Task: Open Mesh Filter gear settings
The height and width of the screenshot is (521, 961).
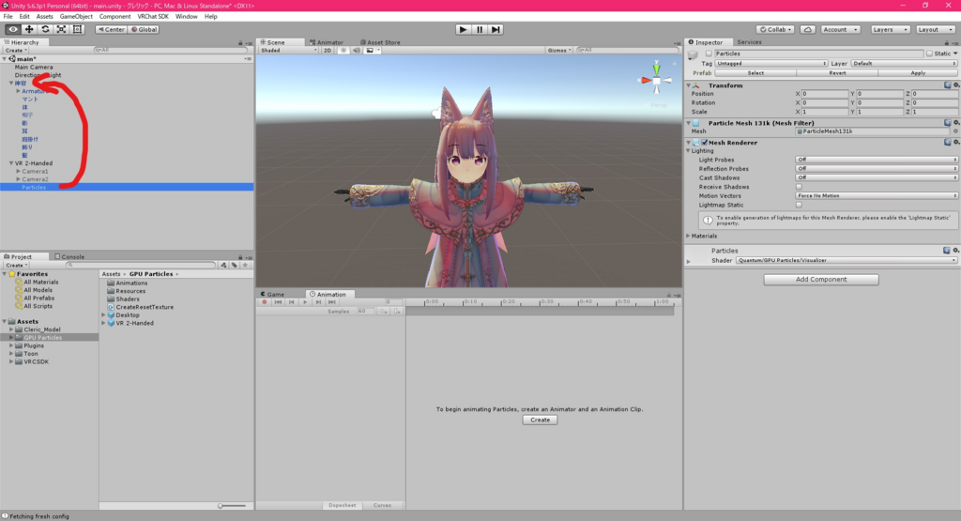Action: [x=955, y=123]
